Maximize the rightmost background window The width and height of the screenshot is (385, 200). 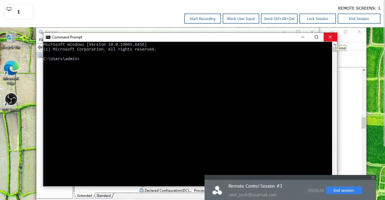tap(346, 32)
